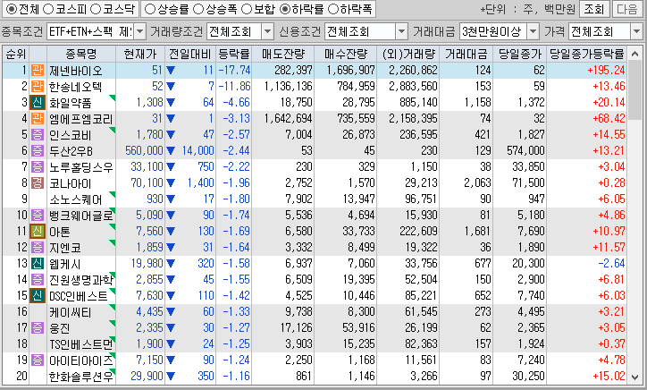Select the 한화솔루션우 stock name
This screenshot has height=390, width=647.
coord(80,377)
